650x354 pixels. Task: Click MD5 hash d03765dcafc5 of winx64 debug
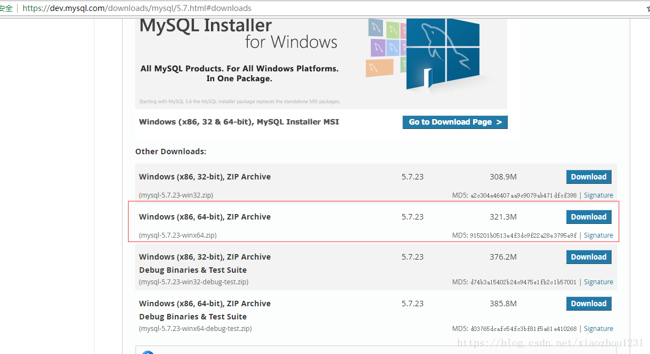point(523,329)
